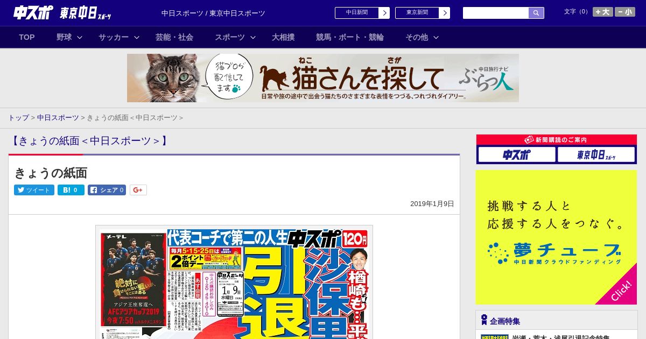
Task: Click the Google+ share button
Action: click(x=138, y=190)
